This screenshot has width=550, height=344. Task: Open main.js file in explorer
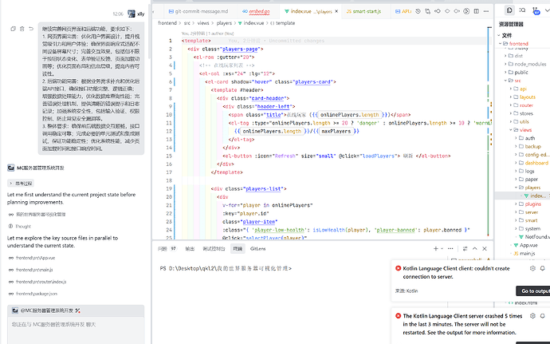(x=524, y=253)
